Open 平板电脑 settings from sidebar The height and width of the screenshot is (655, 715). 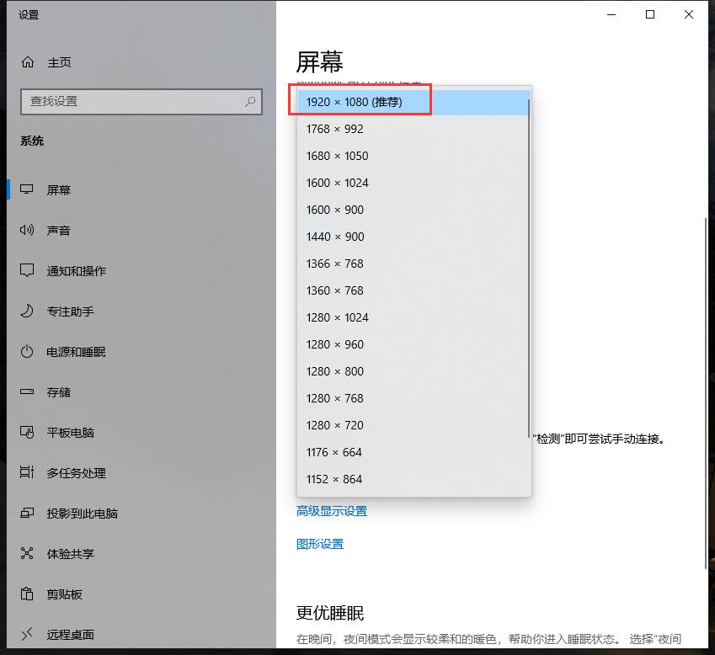coord(25,432)
